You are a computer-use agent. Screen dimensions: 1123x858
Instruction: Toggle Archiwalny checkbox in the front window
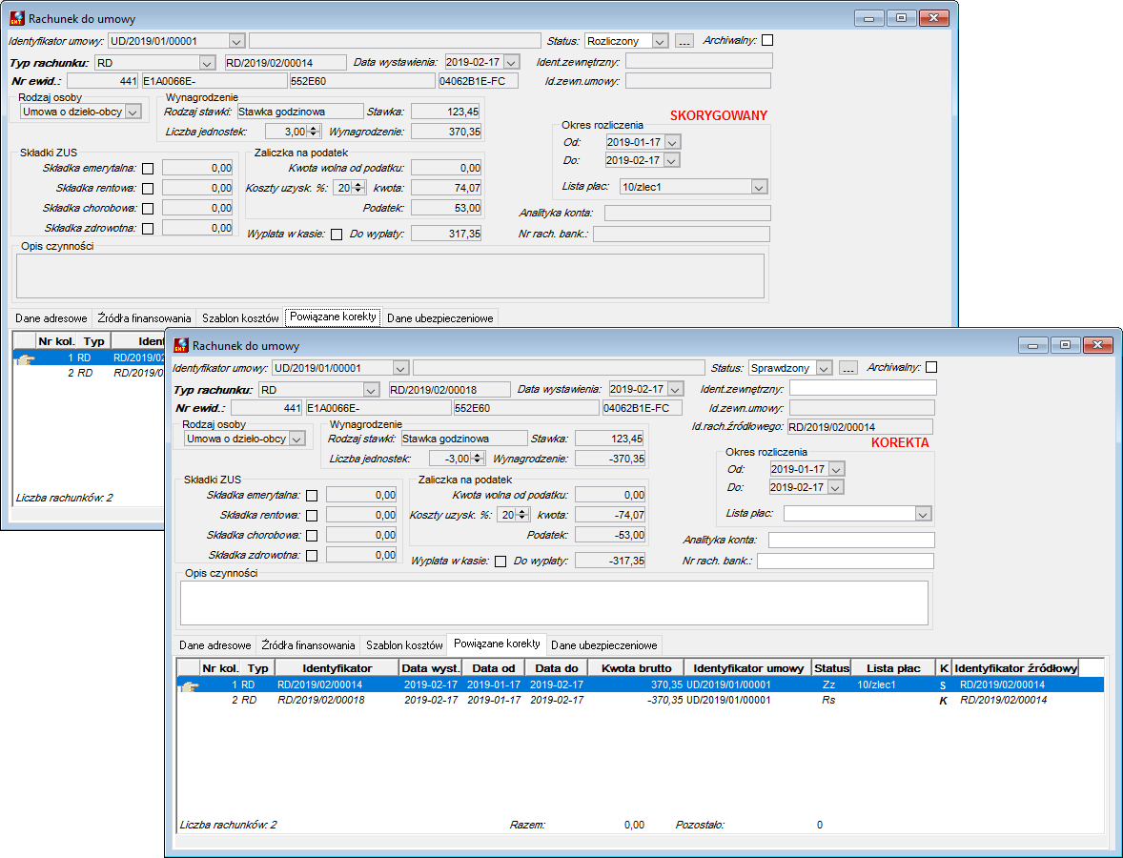[931, 367]
